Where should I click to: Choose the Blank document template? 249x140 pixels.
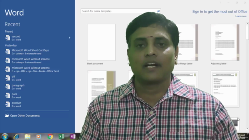tap(101, 42)
